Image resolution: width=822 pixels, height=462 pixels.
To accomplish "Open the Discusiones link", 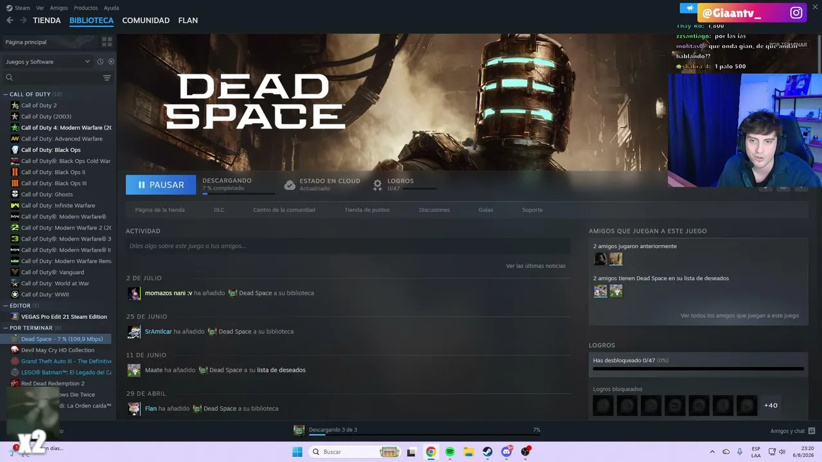I will (x=434, y=210).
